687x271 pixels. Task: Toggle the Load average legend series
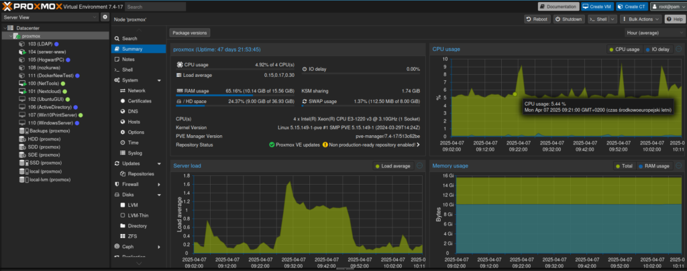point(393,166)
